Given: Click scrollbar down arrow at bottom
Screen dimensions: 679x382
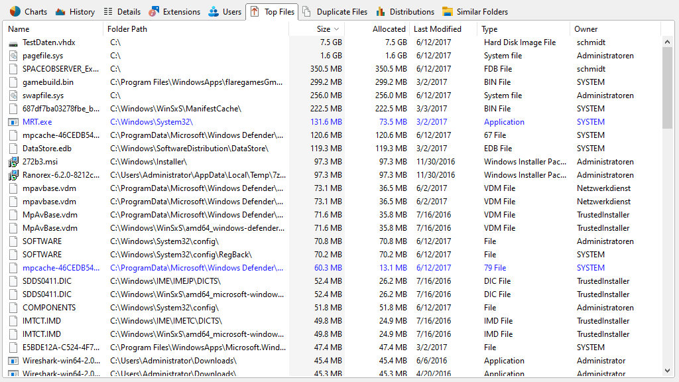Looking at the screenshot, I should point(668,371).
